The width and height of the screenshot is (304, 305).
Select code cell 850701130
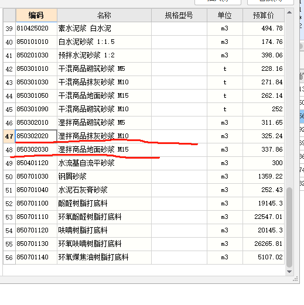36,244
